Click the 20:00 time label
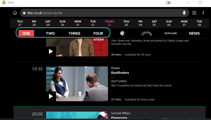The width and height of the screenshot is (211, 120). point(37,114)
